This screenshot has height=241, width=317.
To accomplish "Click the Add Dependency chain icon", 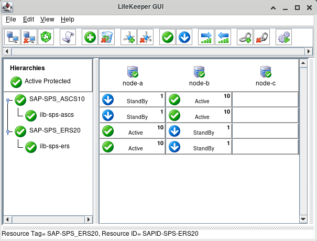I will (x=245, y=37).
